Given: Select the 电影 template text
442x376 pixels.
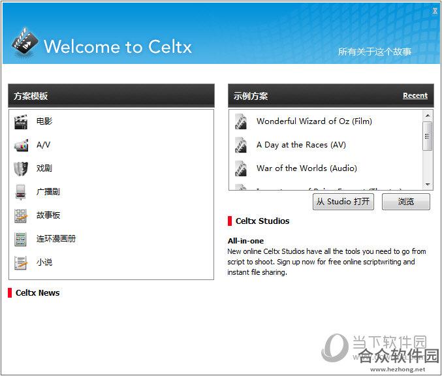Looking at the screenshot, I should (x=44, y=121).
